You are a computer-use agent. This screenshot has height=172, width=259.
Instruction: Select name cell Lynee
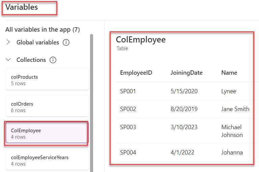coord(229,91)
